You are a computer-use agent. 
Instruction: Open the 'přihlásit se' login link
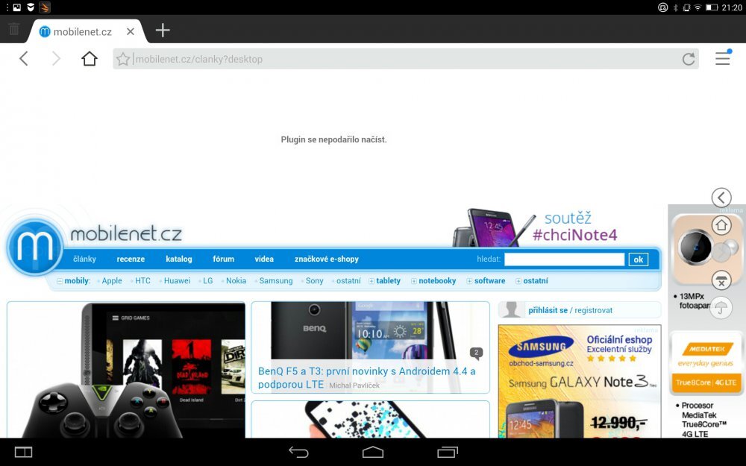[547, 309]
